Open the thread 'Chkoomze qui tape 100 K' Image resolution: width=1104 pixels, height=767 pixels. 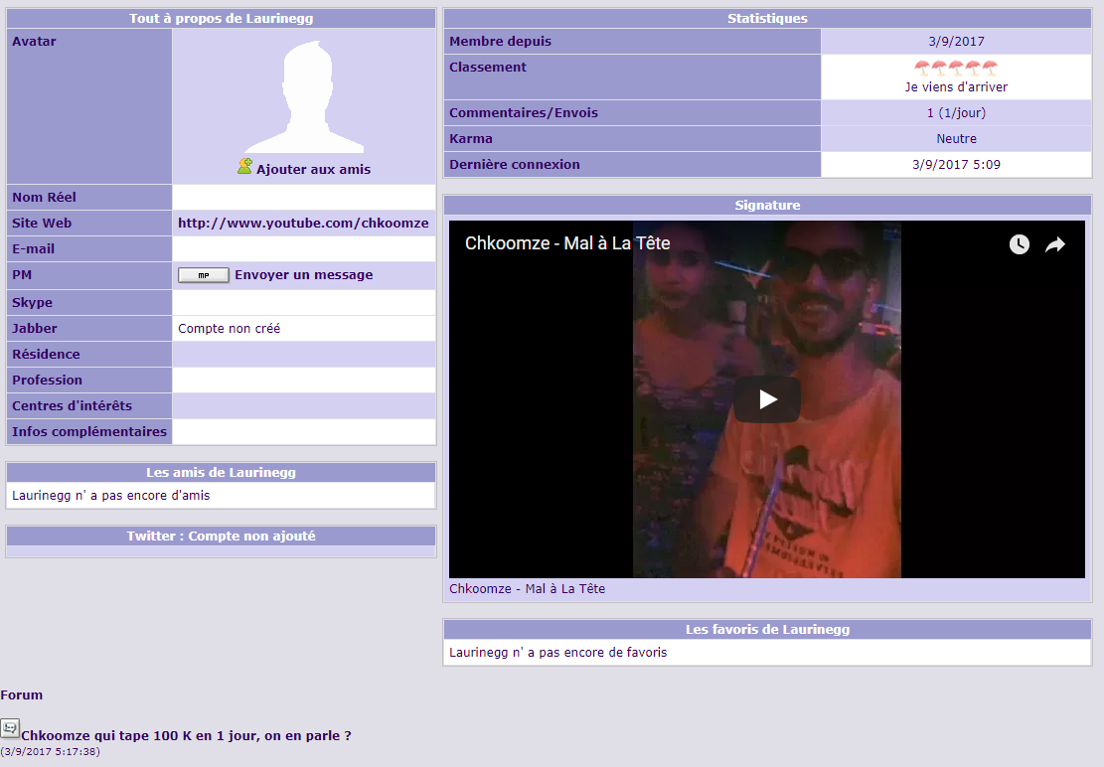(186, 736)
